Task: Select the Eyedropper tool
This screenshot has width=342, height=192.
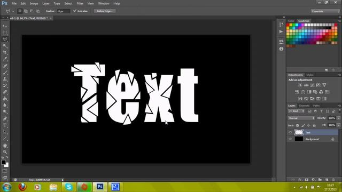Action: click(x=5, y=59)
